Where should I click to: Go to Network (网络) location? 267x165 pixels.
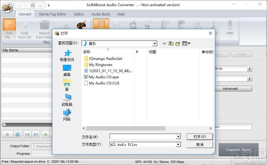pyautogui.click(x=67, y=115)
